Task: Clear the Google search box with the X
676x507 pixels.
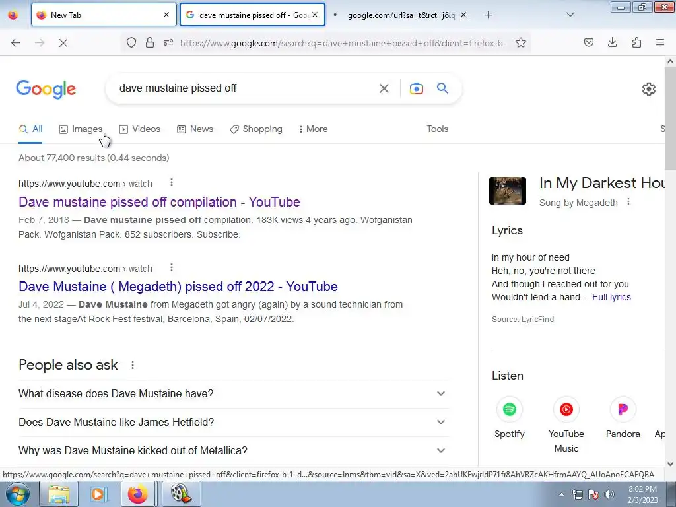Action: [384, 88]
